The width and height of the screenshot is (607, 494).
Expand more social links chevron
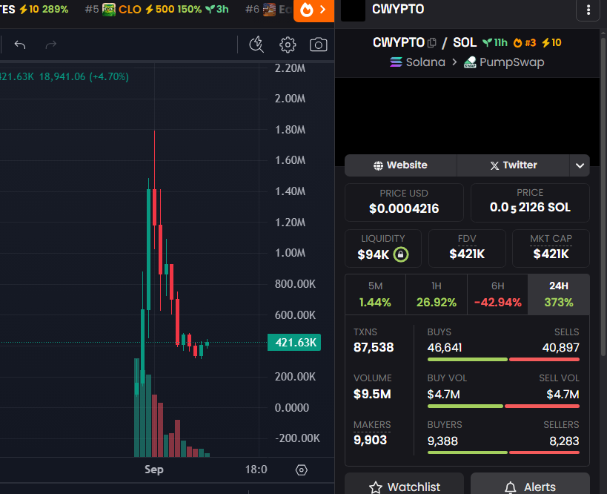pos(580,165)
